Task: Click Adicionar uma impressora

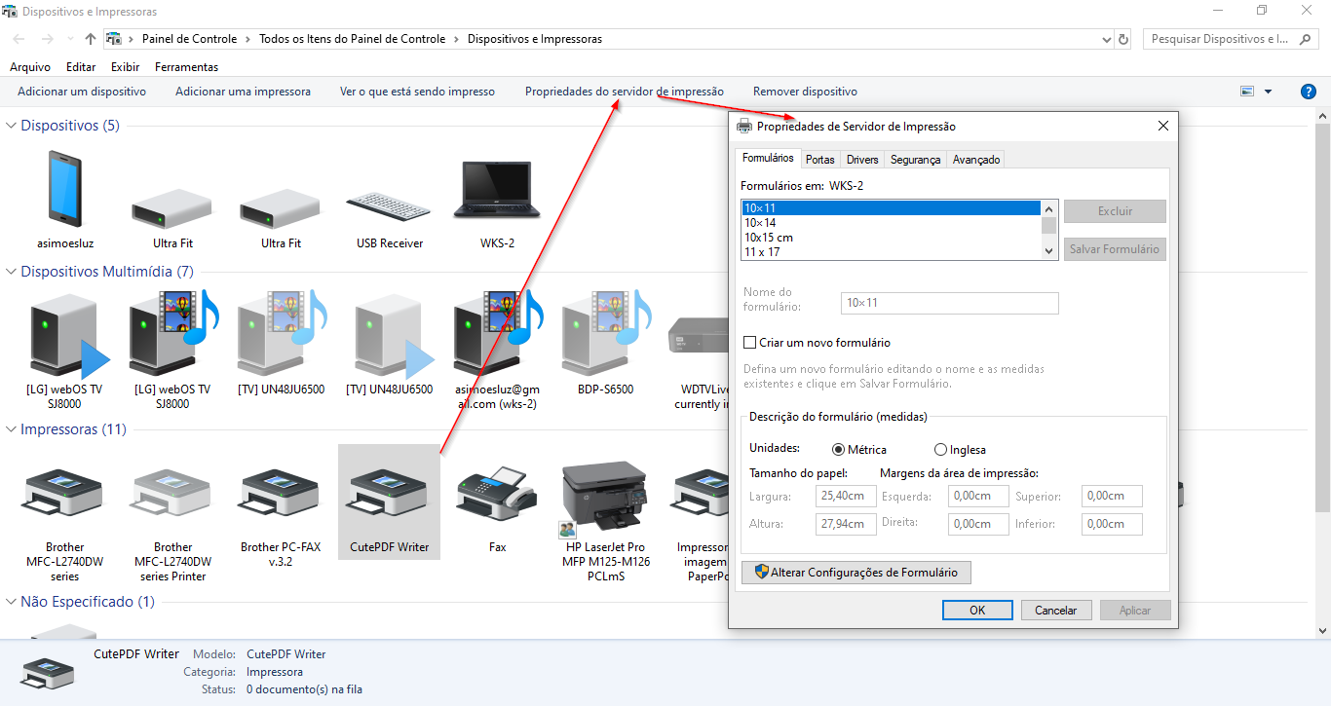Action: [x=243, y=92]
